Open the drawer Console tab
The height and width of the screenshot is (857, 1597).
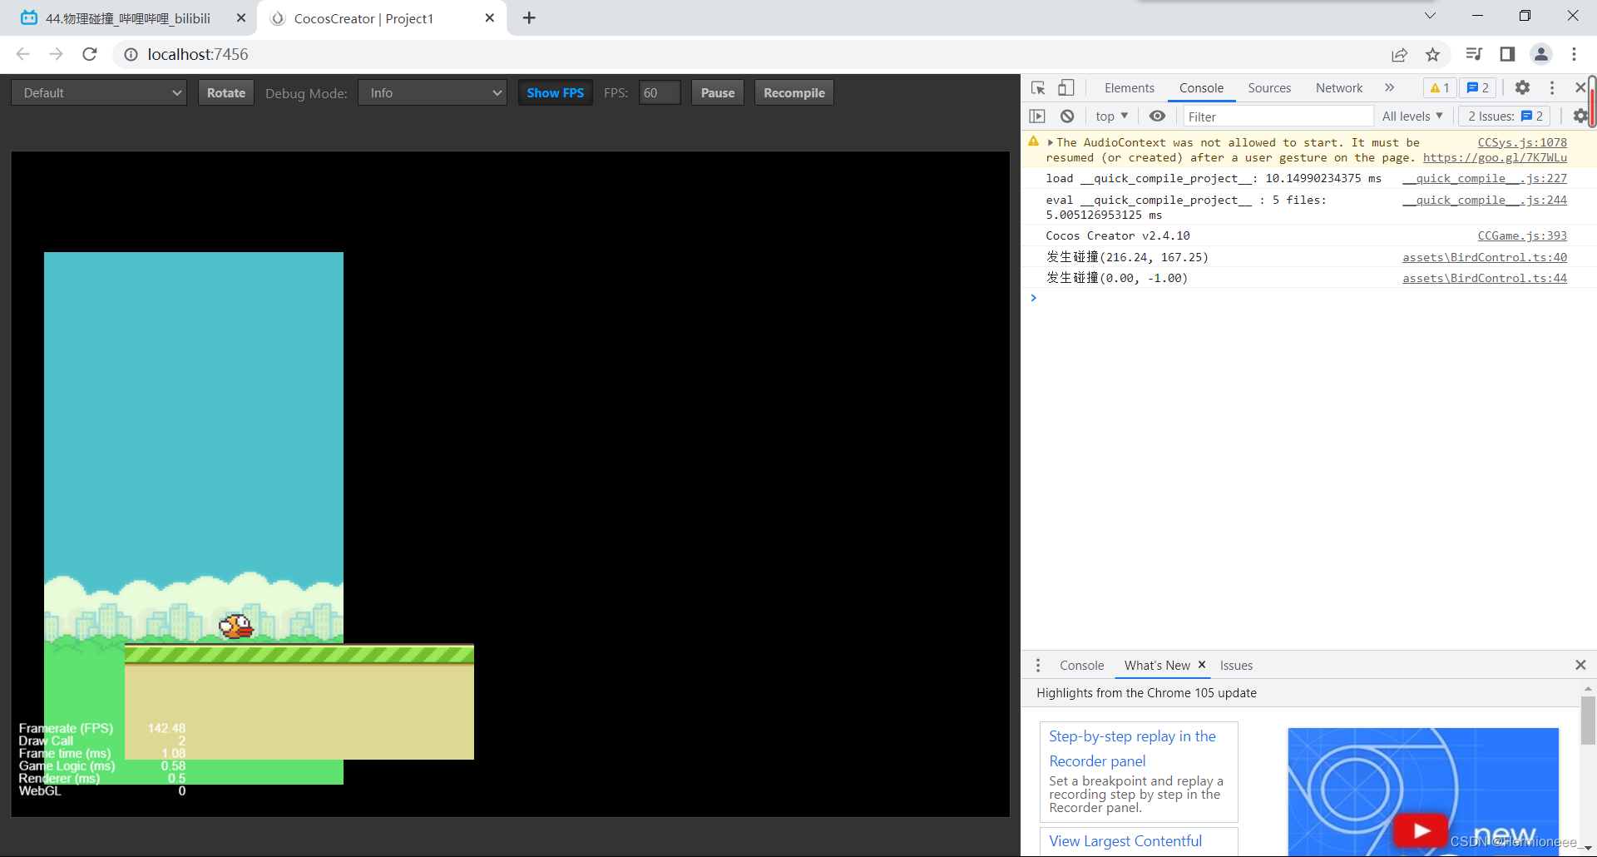pyautogui.click(x=1081, y=665)
